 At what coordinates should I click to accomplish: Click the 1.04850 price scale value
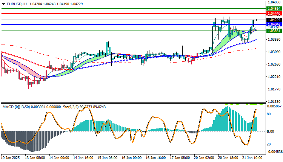(x=274, y=2)
